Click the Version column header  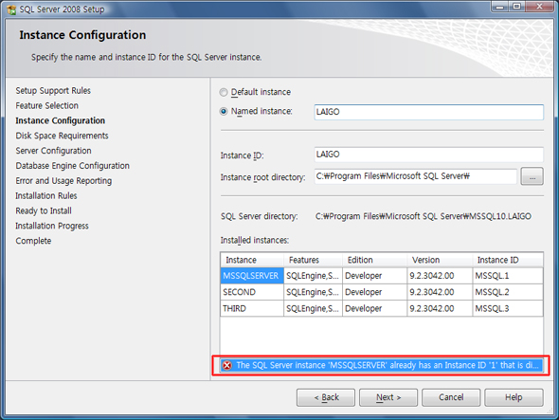coord(440,260)
